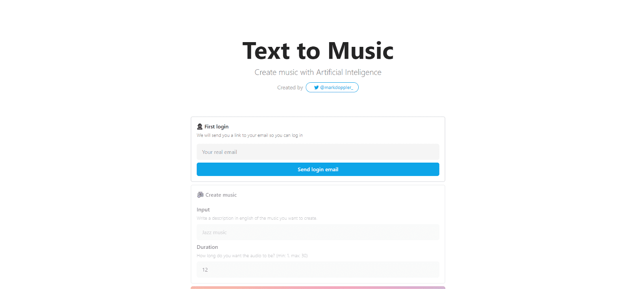Click the audio length hint text

pos(252,256)
